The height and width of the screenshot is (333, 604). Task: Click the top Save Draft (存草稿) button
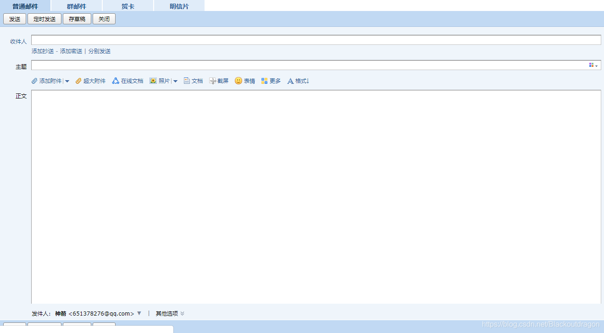[x=77, y=19]
